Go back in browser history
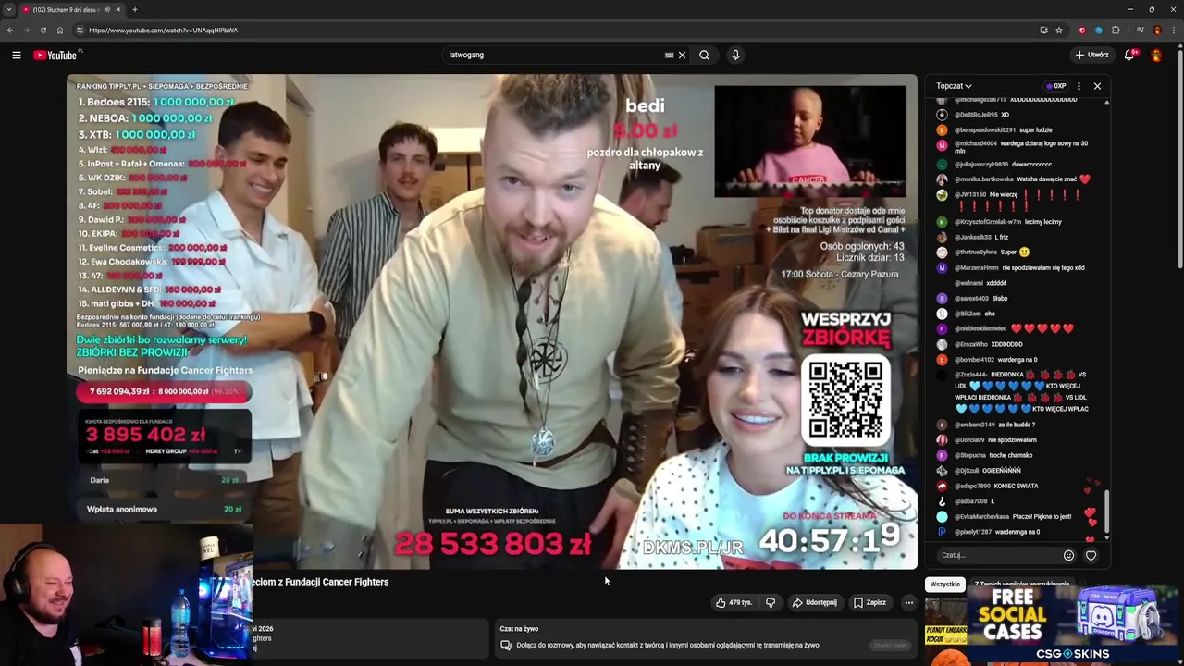The height and width of the screenshot is (666, 1184). (10, 30)
